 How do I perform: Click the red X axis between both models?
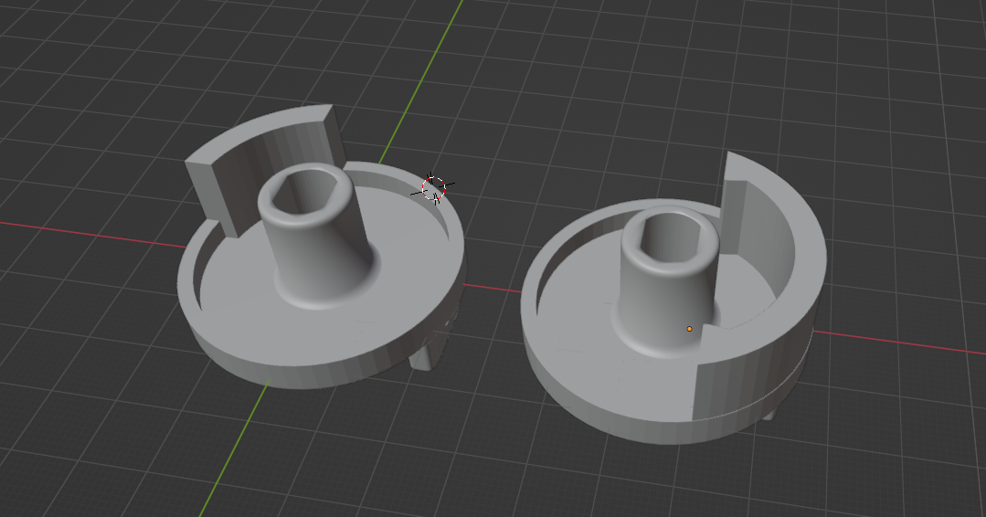tap(493, 286)
